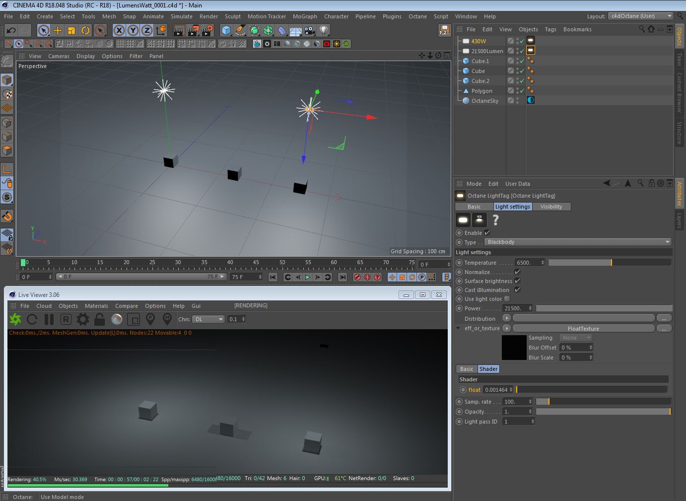
Task: Add a Light object with bulb icon
Action: pos(324,30)
